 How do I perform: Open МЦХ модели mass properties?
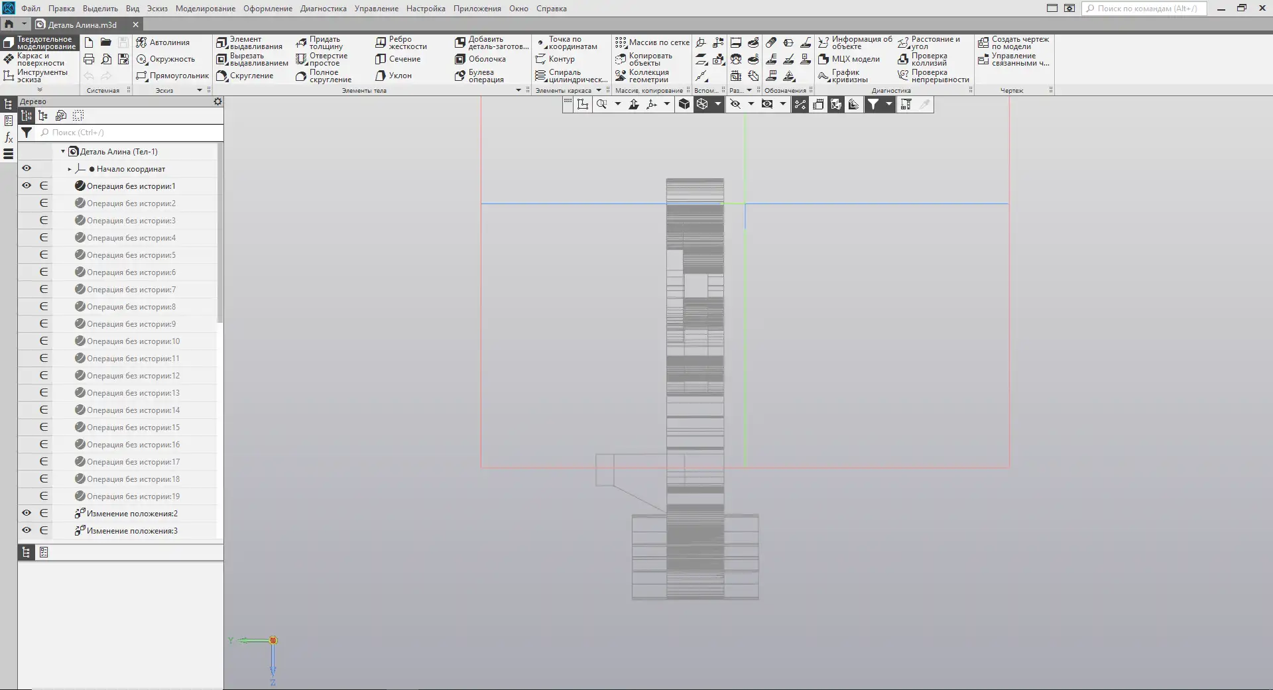[x=849, y=59]
